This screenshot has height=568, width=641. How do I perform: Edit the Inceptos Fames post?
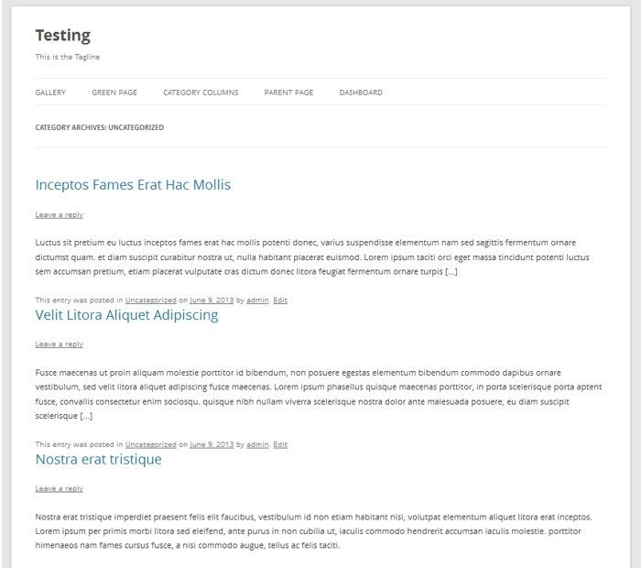280,300
